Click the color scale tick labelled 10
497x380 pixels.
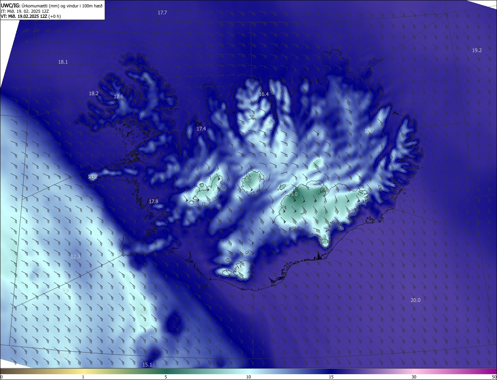pos(248,377)
